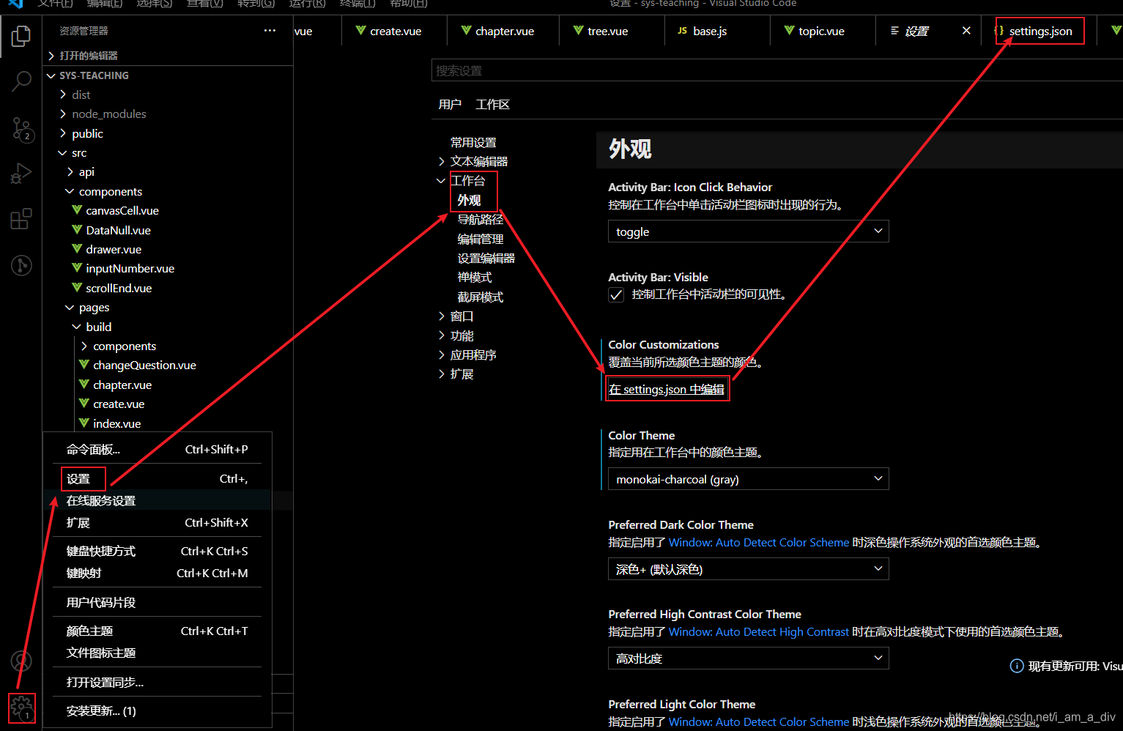Select the 工作区 settings scope tab
This screenshot has height=731, width=1123.
[x=492, y=104]
